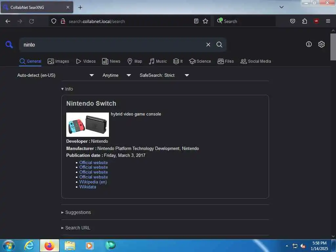
Task: Switch to the Images search category
Action: [x=58, y=61]
